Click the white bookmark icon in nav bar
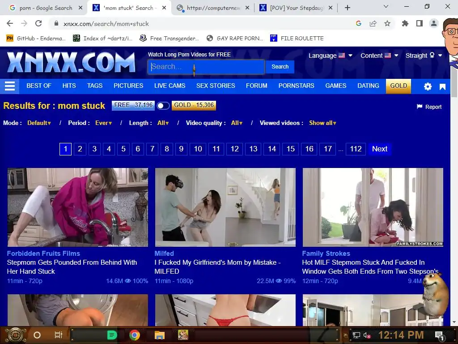Image resolution: width=458 pixels, height=344 pixels. 442,86
